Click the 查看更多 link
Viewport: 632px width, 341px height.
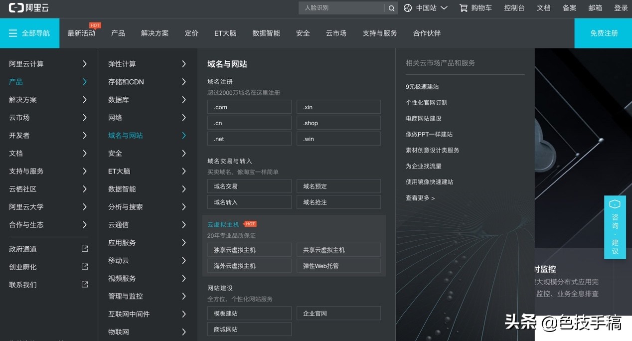point(420,197)
